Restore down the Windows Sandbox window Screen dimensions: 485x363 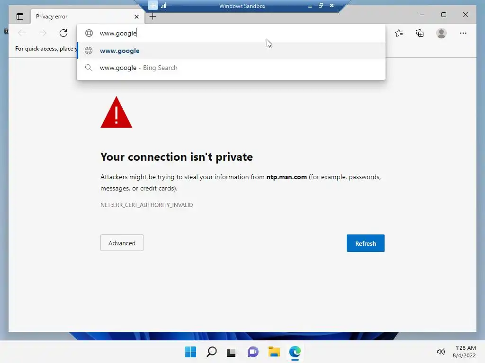coord(321,5)
